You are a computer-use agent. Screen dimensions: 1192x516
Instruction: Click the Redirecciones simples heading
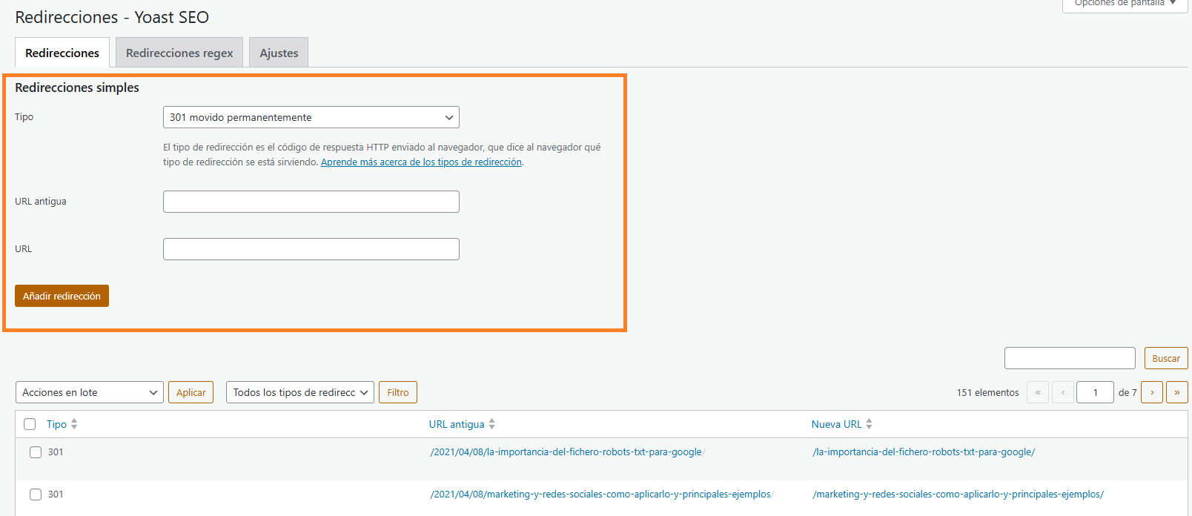coord(77,87)
